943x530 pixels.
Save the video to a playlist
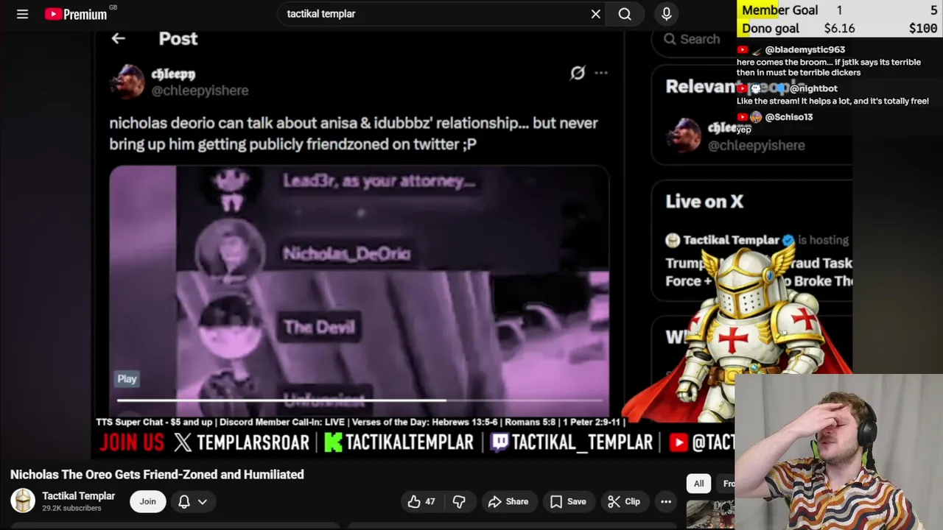[567, 501]
